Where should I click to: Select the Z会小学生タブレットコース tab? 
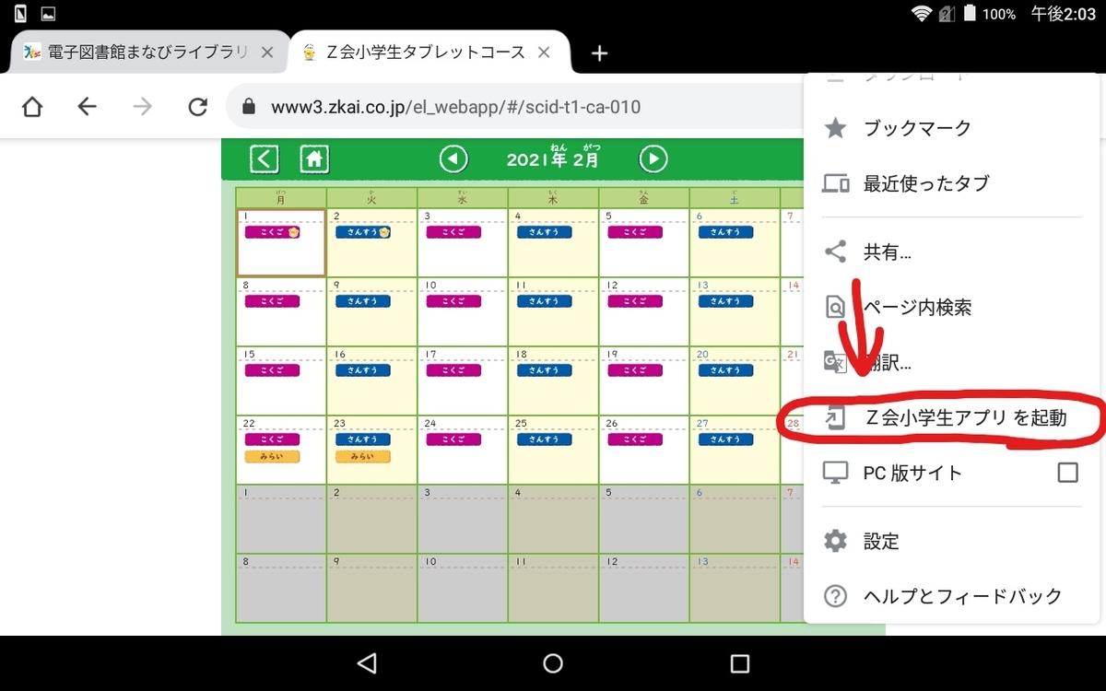coord(430,53)
